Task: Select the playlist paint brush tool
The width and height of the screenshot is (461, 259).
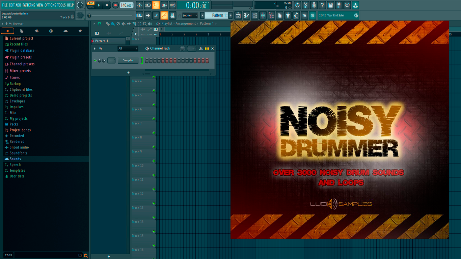Action: pos(113,24)
